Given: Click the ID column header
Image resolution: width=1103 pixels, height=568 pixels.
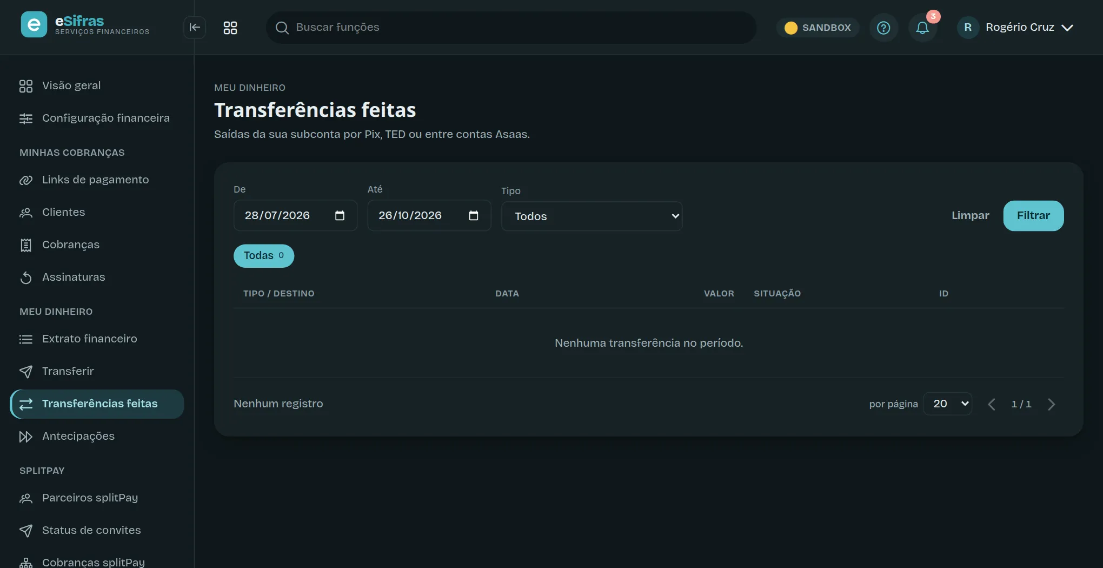Looking at the screenshot, I should point(943,294).
